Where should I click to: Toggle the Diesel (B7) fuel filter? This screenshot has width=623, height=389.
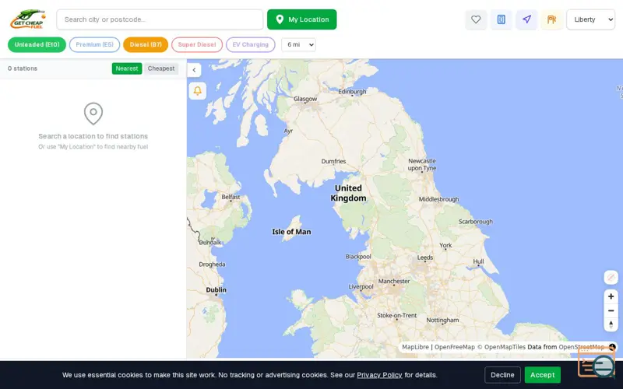click(x=146, y=44)
